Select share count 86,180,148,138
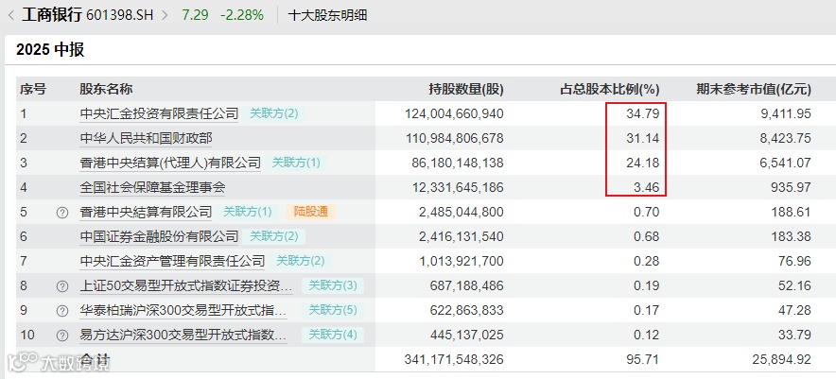The height and width of the screenshot is (379, 836). (458, 163)
